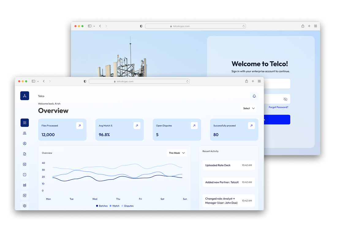Image resolution: width=340 pixels, height=232 pixels.
Task: Click the Successfully proceed card arrow
Action: [251, 125]
